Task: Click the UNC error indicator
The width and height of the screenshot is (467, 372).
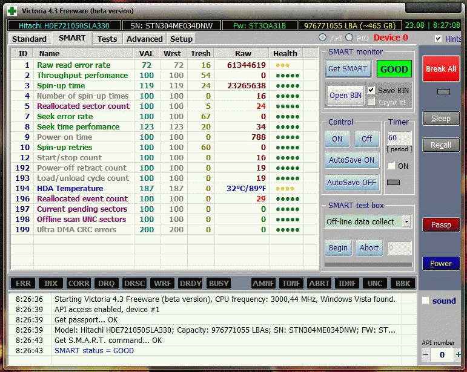Action: coord(374,283)
